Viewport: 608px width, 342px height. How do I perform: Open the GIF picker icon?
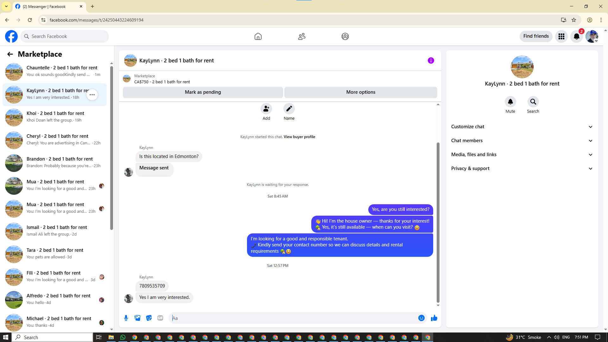(x=160, y=318)
